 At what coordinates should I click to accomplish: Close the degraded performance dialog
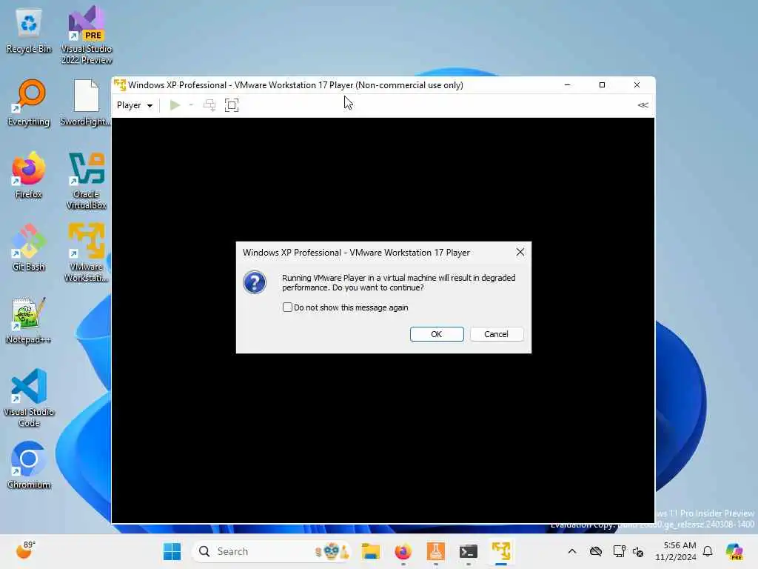(520, 252)
